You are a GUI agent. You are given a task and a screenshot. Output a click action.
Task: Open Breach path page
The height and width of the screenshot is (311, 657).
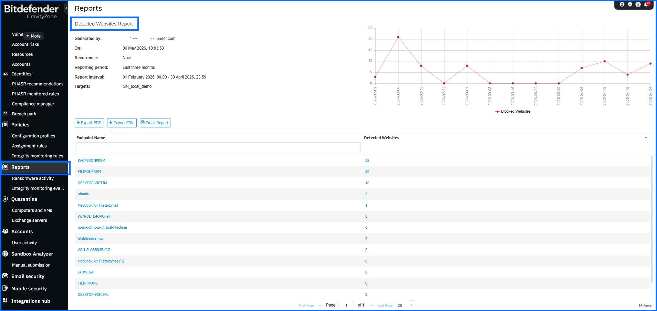24,114
